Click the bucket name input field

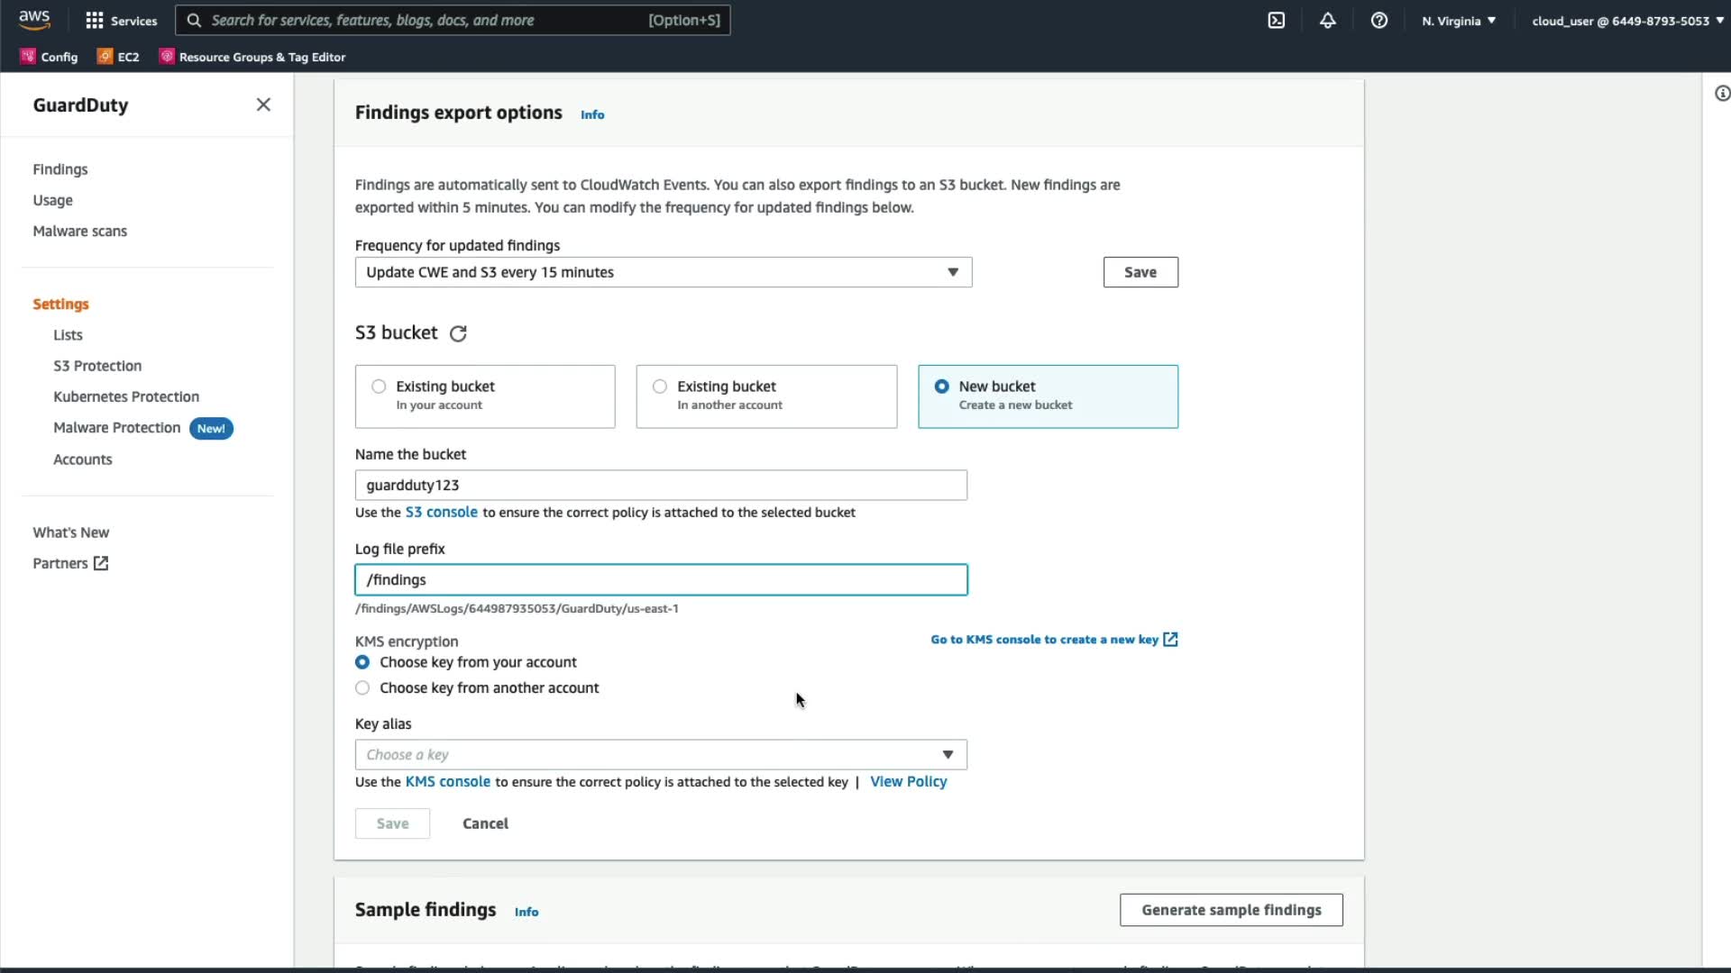coord(661,486)
